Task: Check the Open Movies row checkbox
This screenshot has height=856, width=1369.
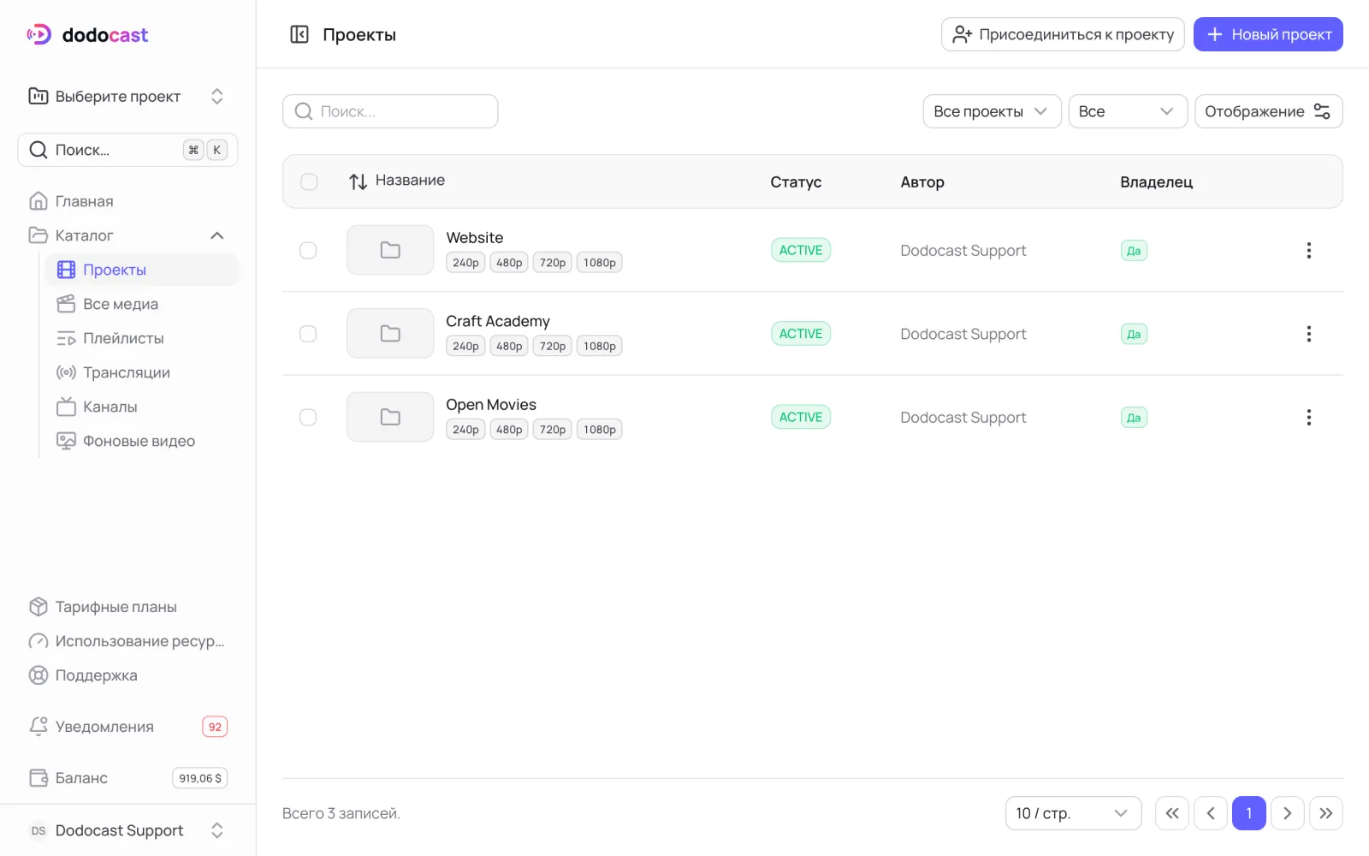Action: pos(308,417)
